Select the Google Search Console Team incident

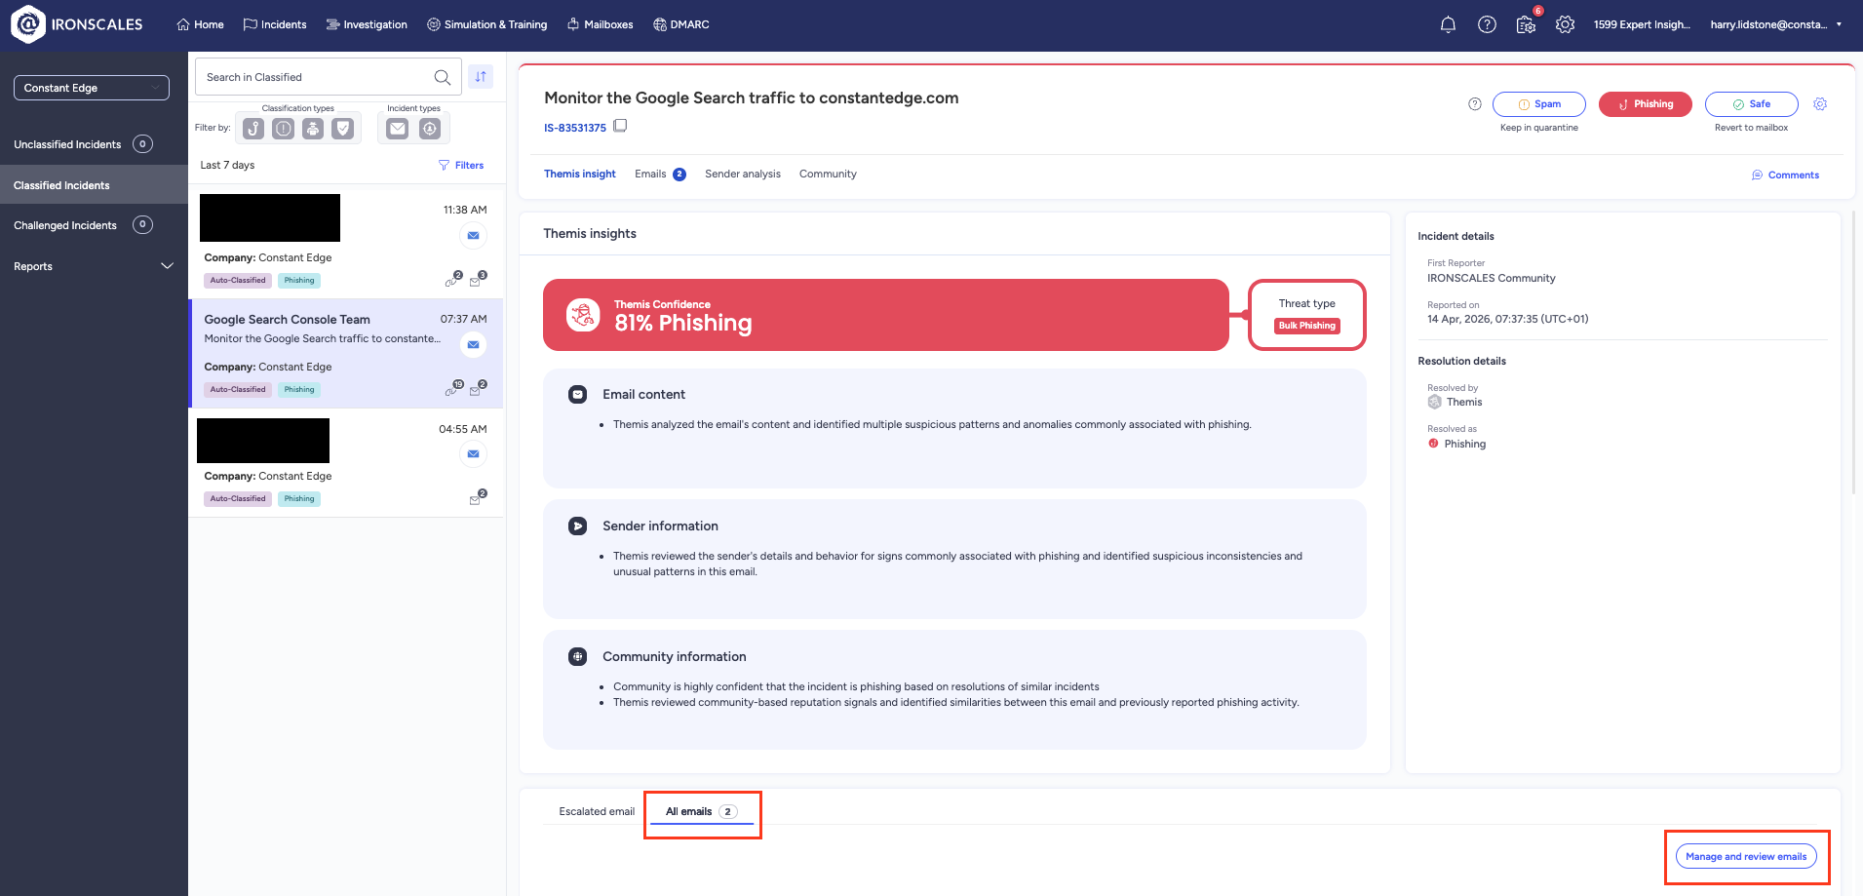pyautogui.click(x=346, y=354)
